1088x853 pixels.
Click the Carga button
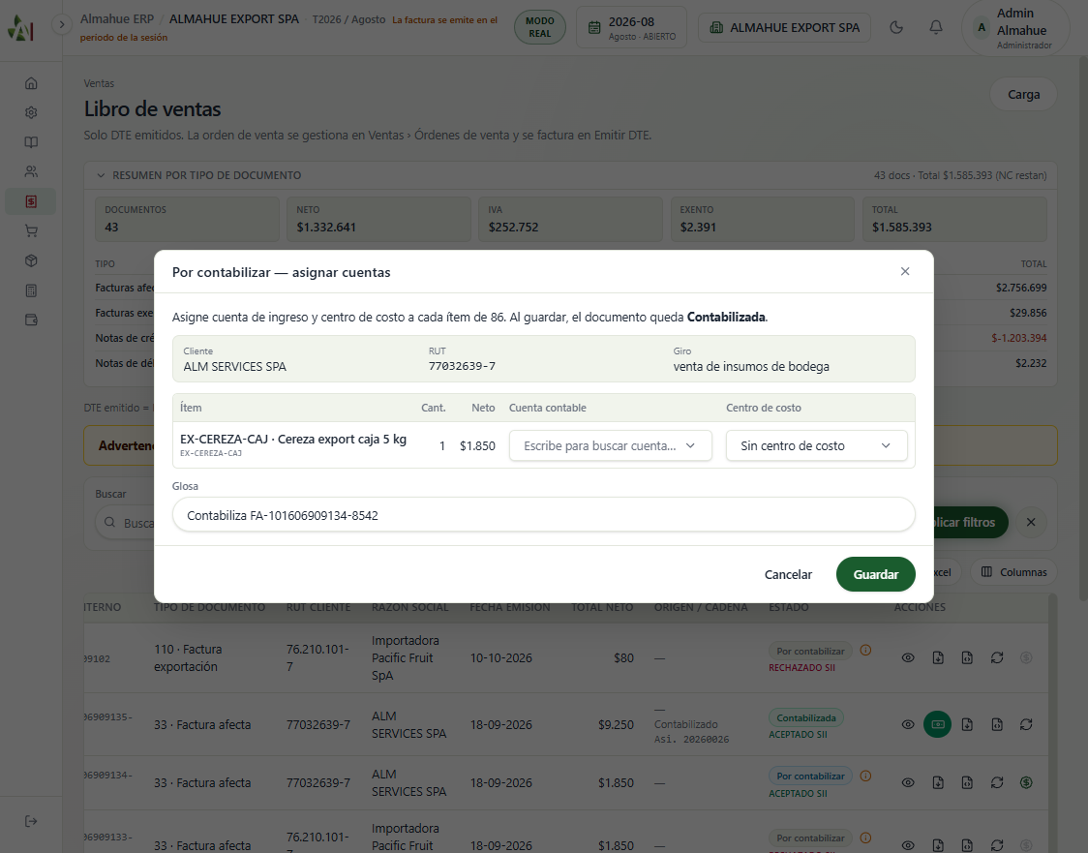(x=1023, y=94)
